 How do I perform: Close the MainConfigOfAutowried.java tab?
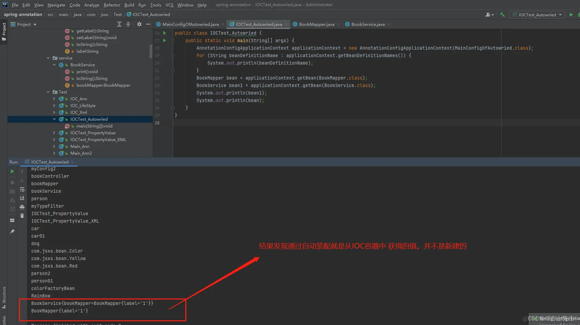tap(223, 24)
